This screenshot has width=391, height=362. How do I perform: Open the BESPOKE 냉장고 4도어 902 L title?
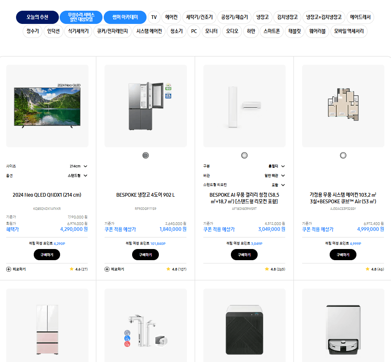145,195
